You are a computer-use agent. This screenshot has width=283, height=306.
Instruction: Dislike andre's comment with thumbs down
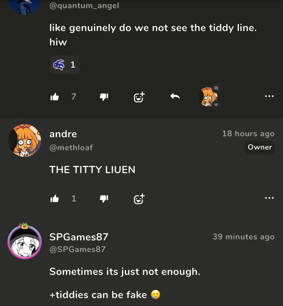tap(104, 199)
